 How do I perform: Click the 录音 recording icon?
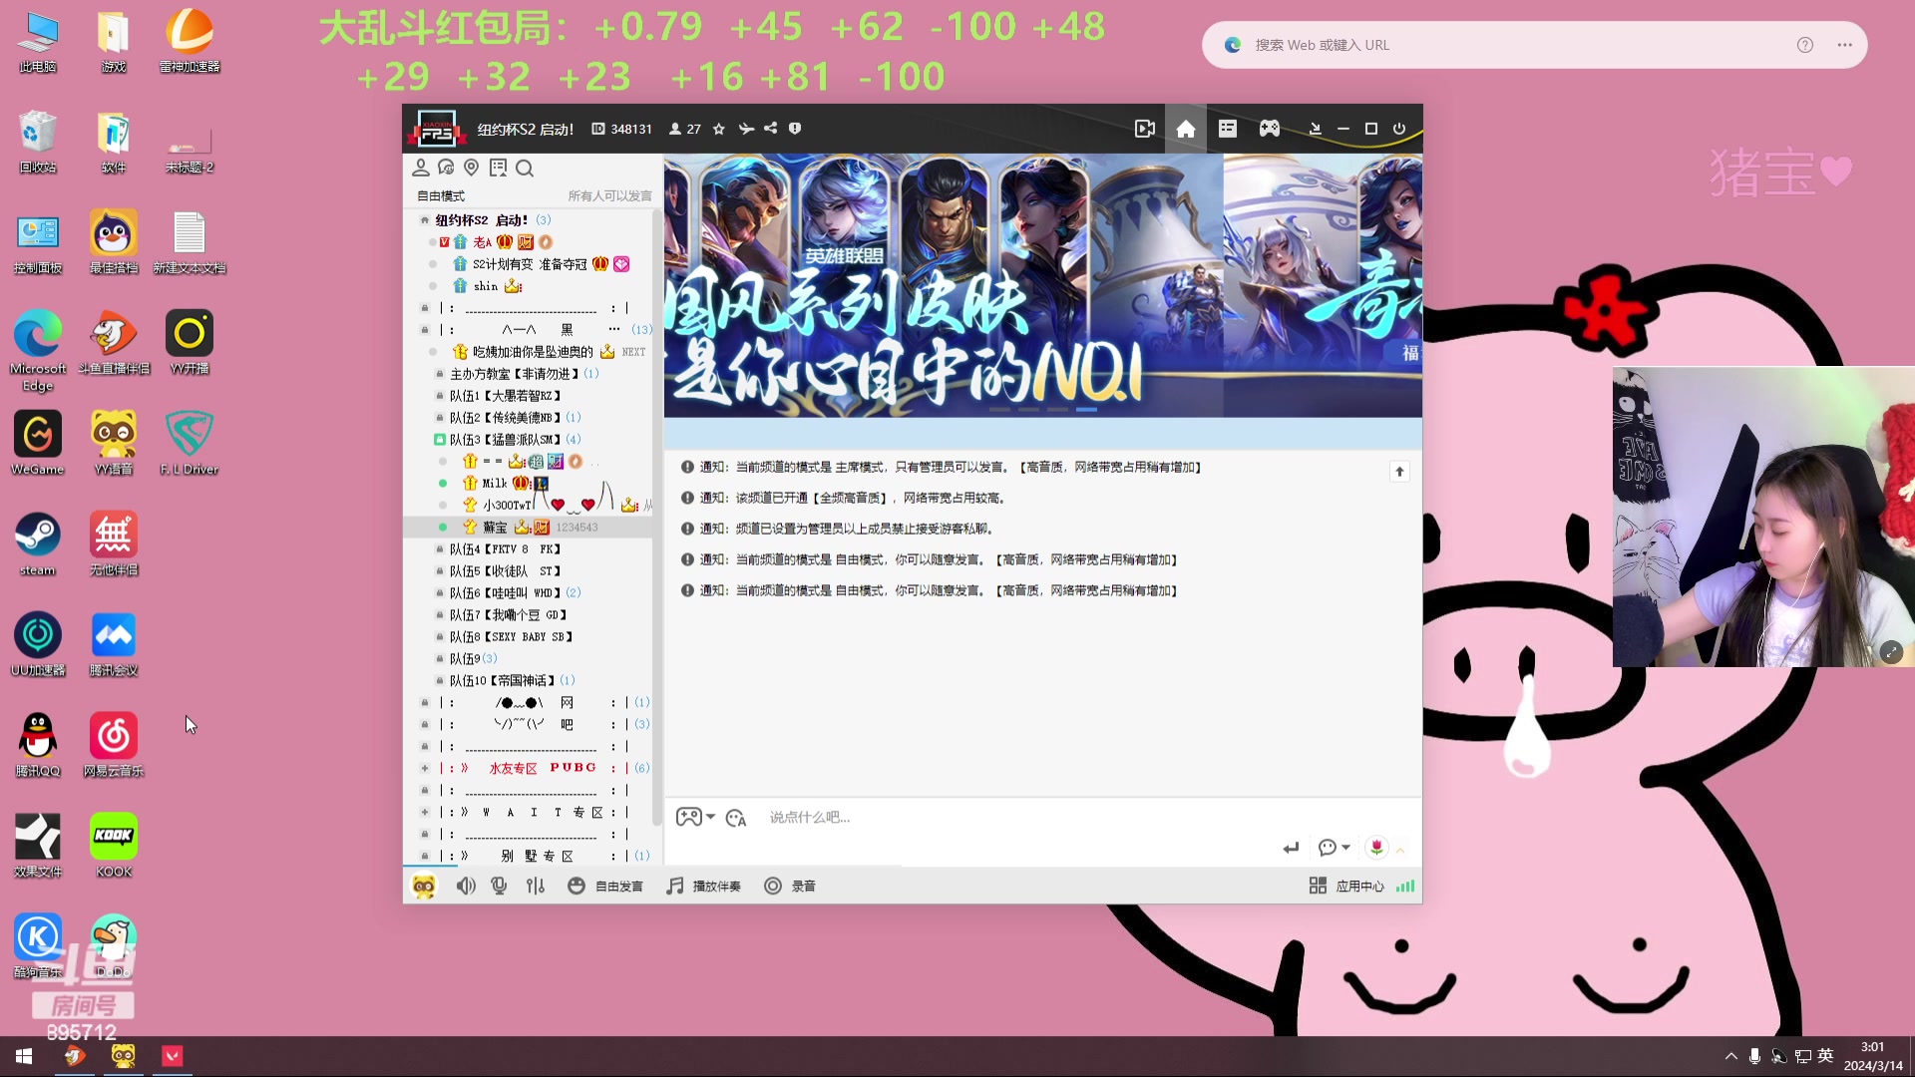[x=773, y=885]
